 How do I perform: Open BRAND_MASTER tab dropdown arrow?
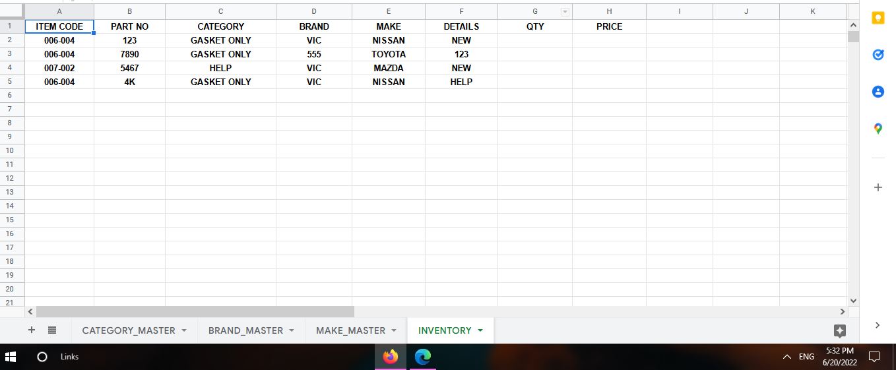291,330
